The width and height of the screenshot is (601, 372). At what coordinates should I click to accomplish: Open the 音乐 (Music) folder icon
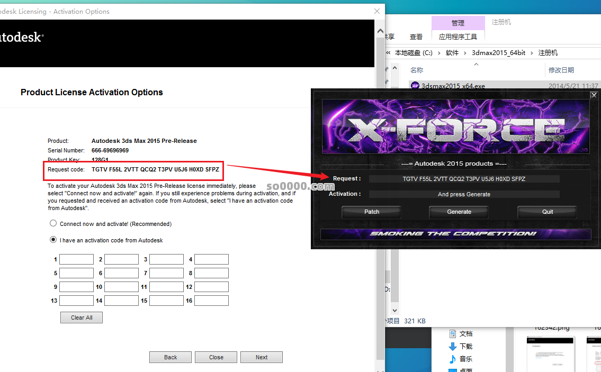(453, 359)
